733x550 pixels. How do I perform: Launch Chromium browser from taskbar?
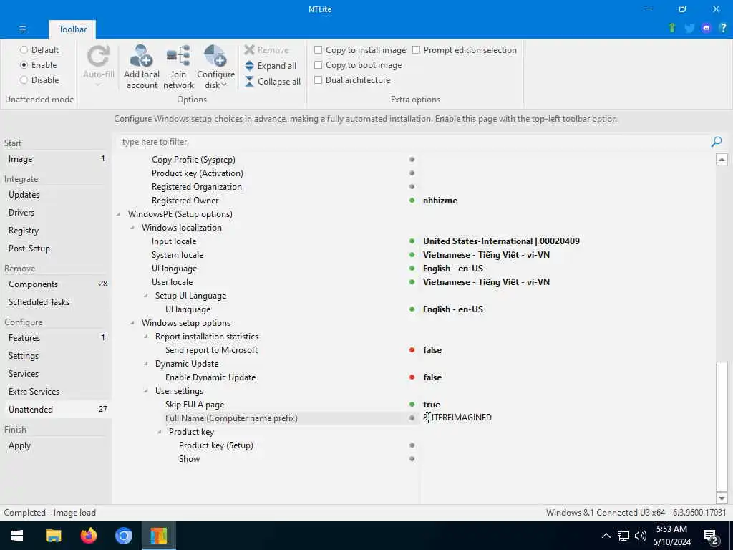tap(123, 536)
